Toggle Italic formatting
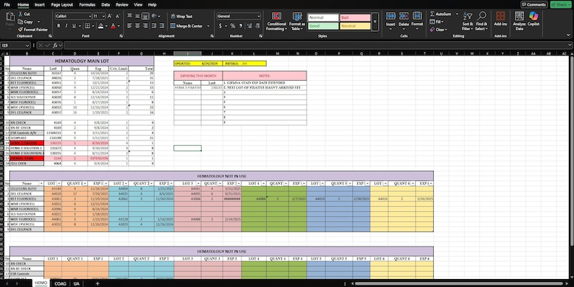The width and height of the screenshot is (574, 287). pos(67,26)
